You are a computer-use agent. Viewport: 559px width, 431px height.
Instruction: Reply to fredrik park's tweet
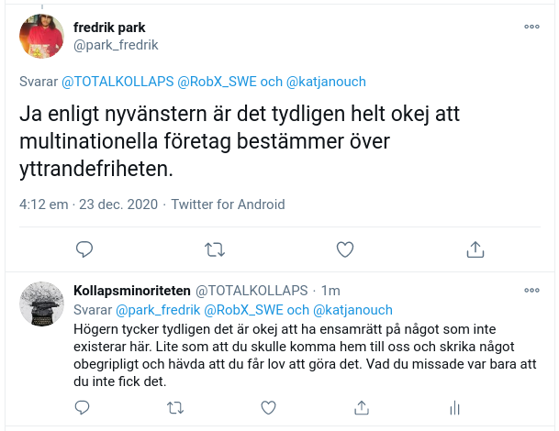[84, 249]
